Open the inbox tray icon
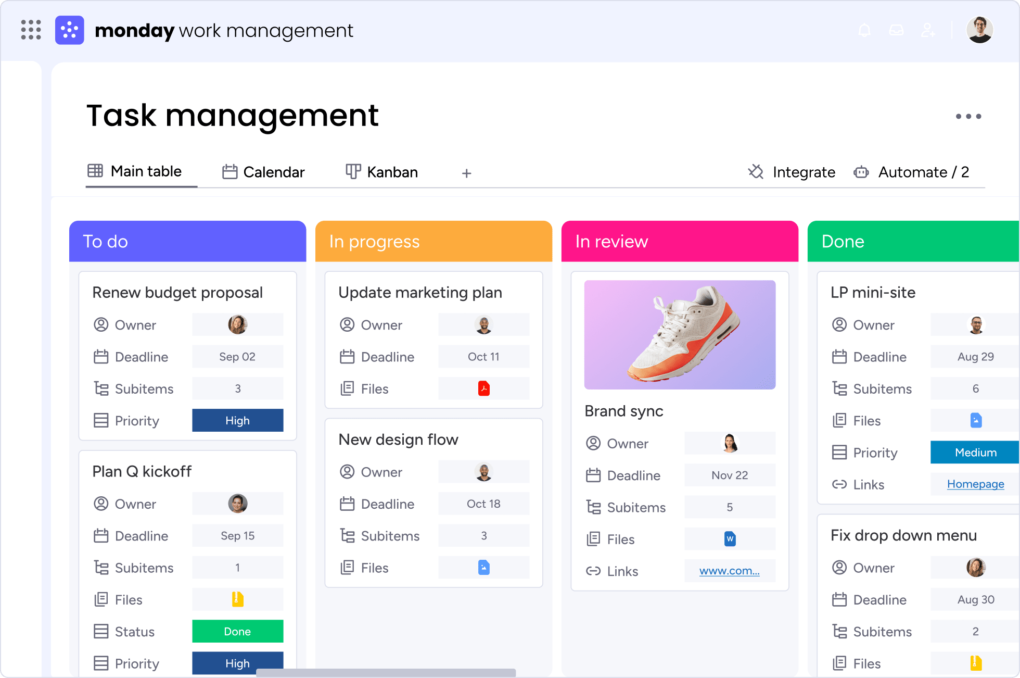Screen dimensions: 1020x678 coord(896,30)
